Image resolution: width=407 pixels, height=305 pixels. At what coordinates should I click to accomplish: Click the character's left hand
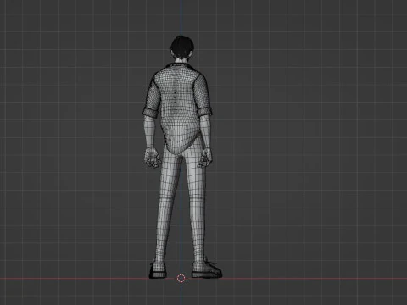point(152,158)
